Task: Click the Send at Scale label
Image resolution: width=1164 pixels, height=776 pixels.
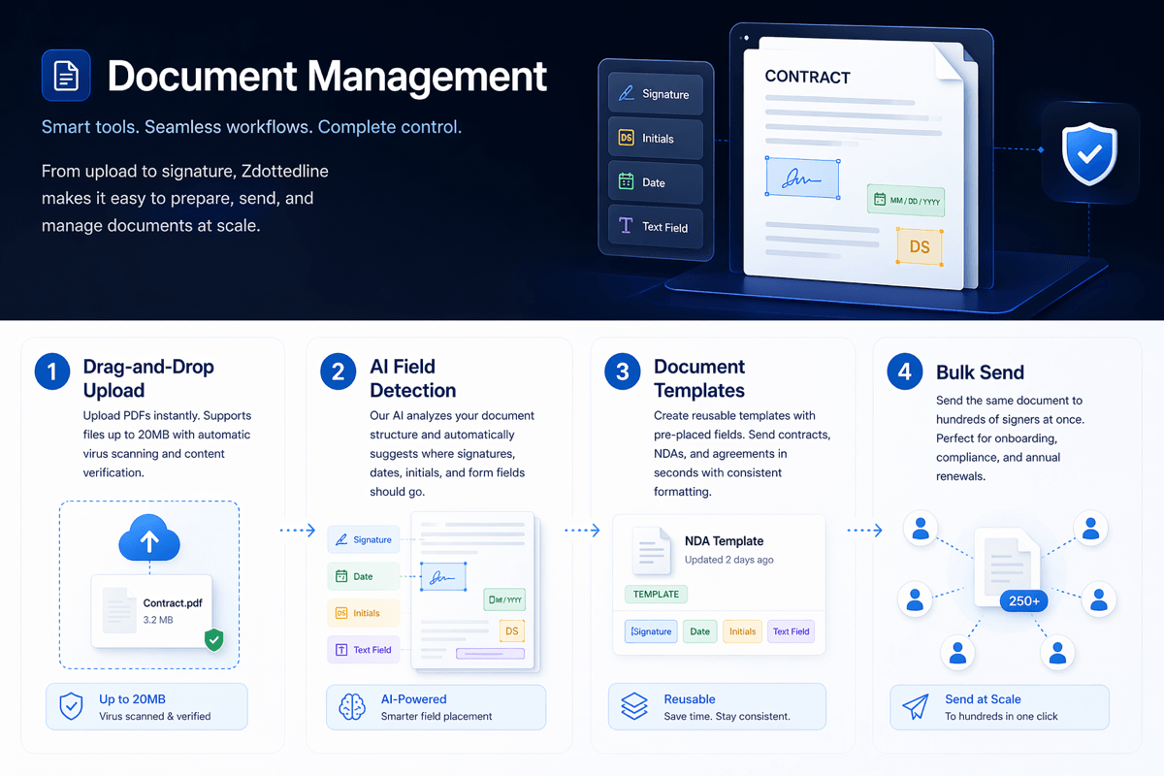Action: [x=983, y=699]
